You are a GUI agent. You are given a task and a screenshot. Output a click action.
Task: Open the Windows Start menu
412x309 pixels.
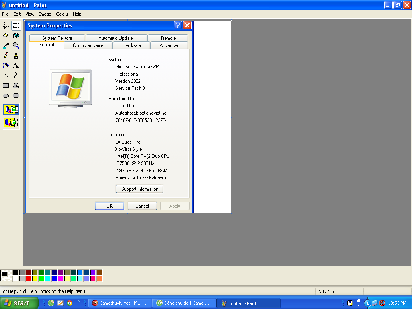(19, 303)
